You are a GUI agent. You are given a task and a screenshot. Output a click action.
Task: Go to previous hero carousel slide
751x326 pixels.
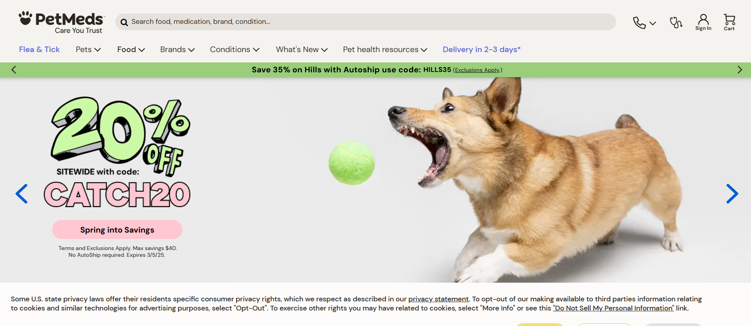click(x=22, y=194)
